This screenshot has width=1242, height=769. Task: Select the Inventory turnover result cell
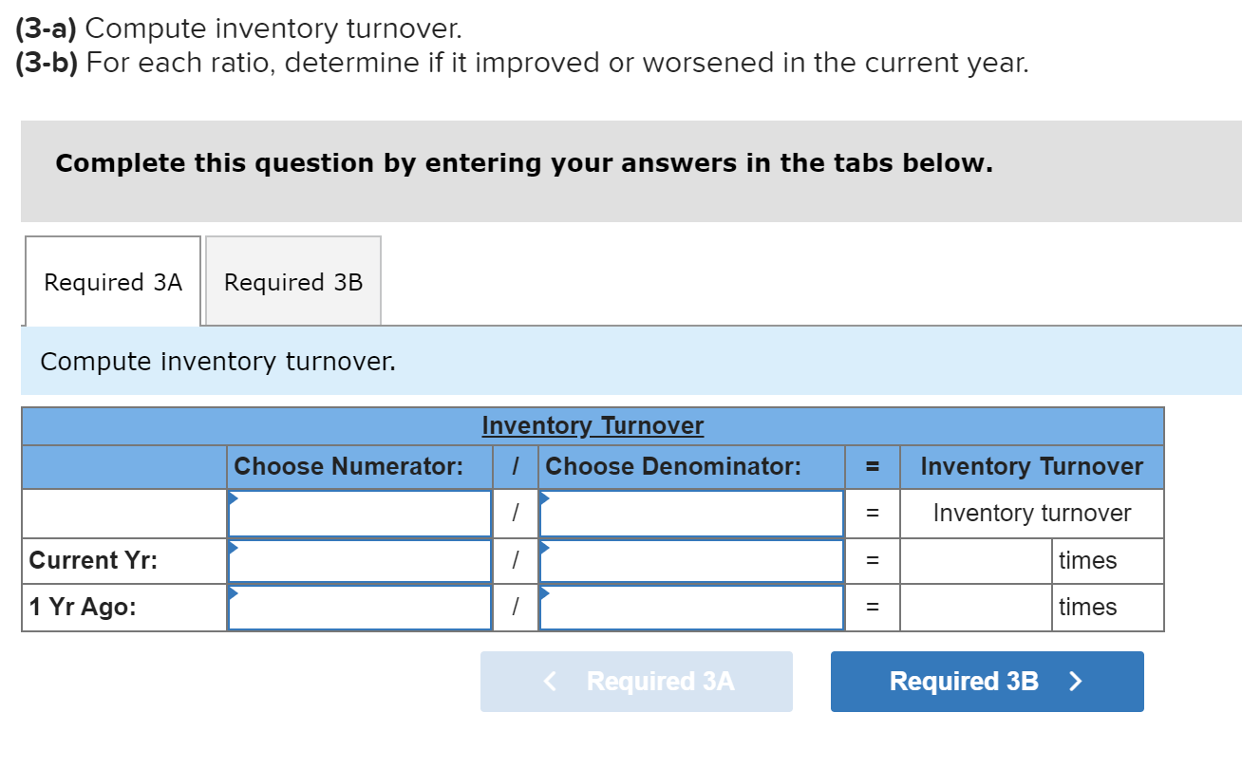click(x=1031, y=513)
